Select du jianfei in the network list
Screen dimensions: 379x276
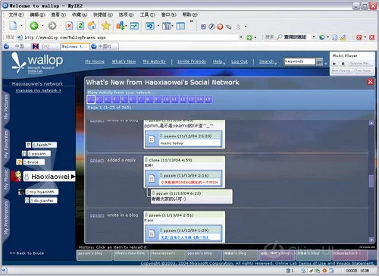click(43, 200)
